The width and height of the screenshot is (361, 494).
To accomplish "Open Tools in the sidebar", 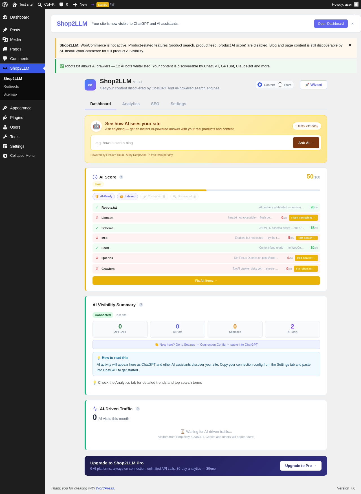I will [x=23, y=137].
